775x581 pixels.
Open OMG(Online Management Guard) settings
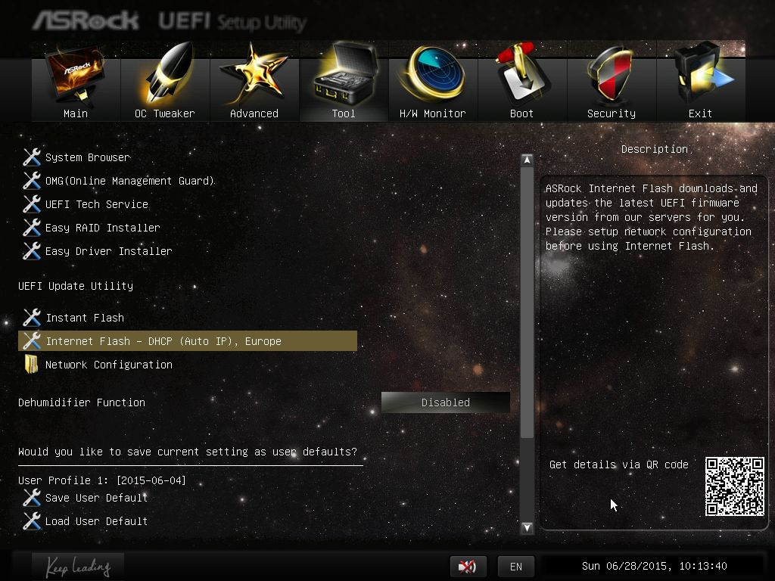click(129, 181)
